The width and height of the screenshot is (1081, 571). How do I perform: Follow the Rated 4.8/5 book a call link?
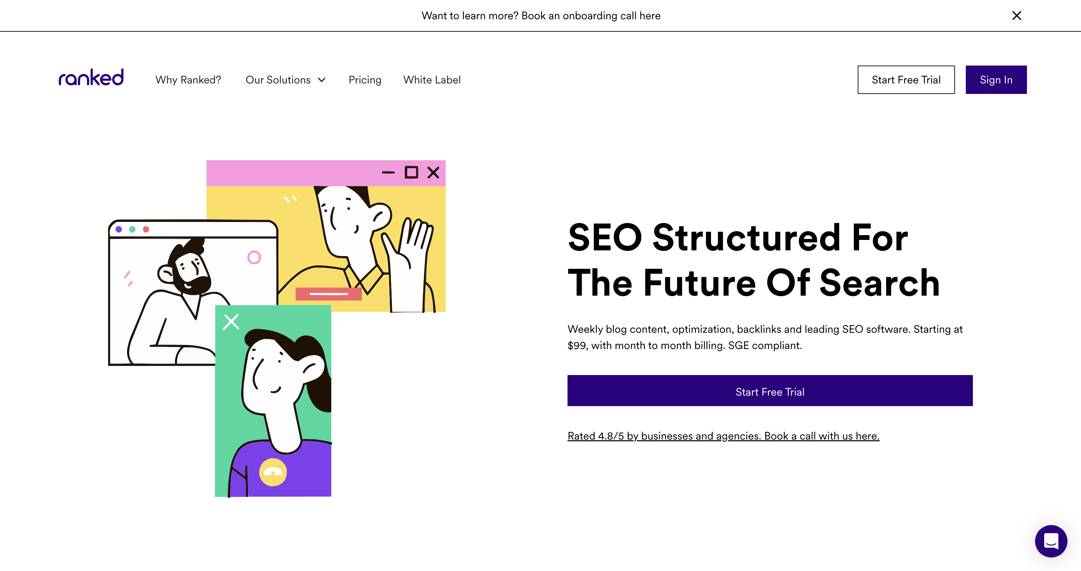(723, 436)
